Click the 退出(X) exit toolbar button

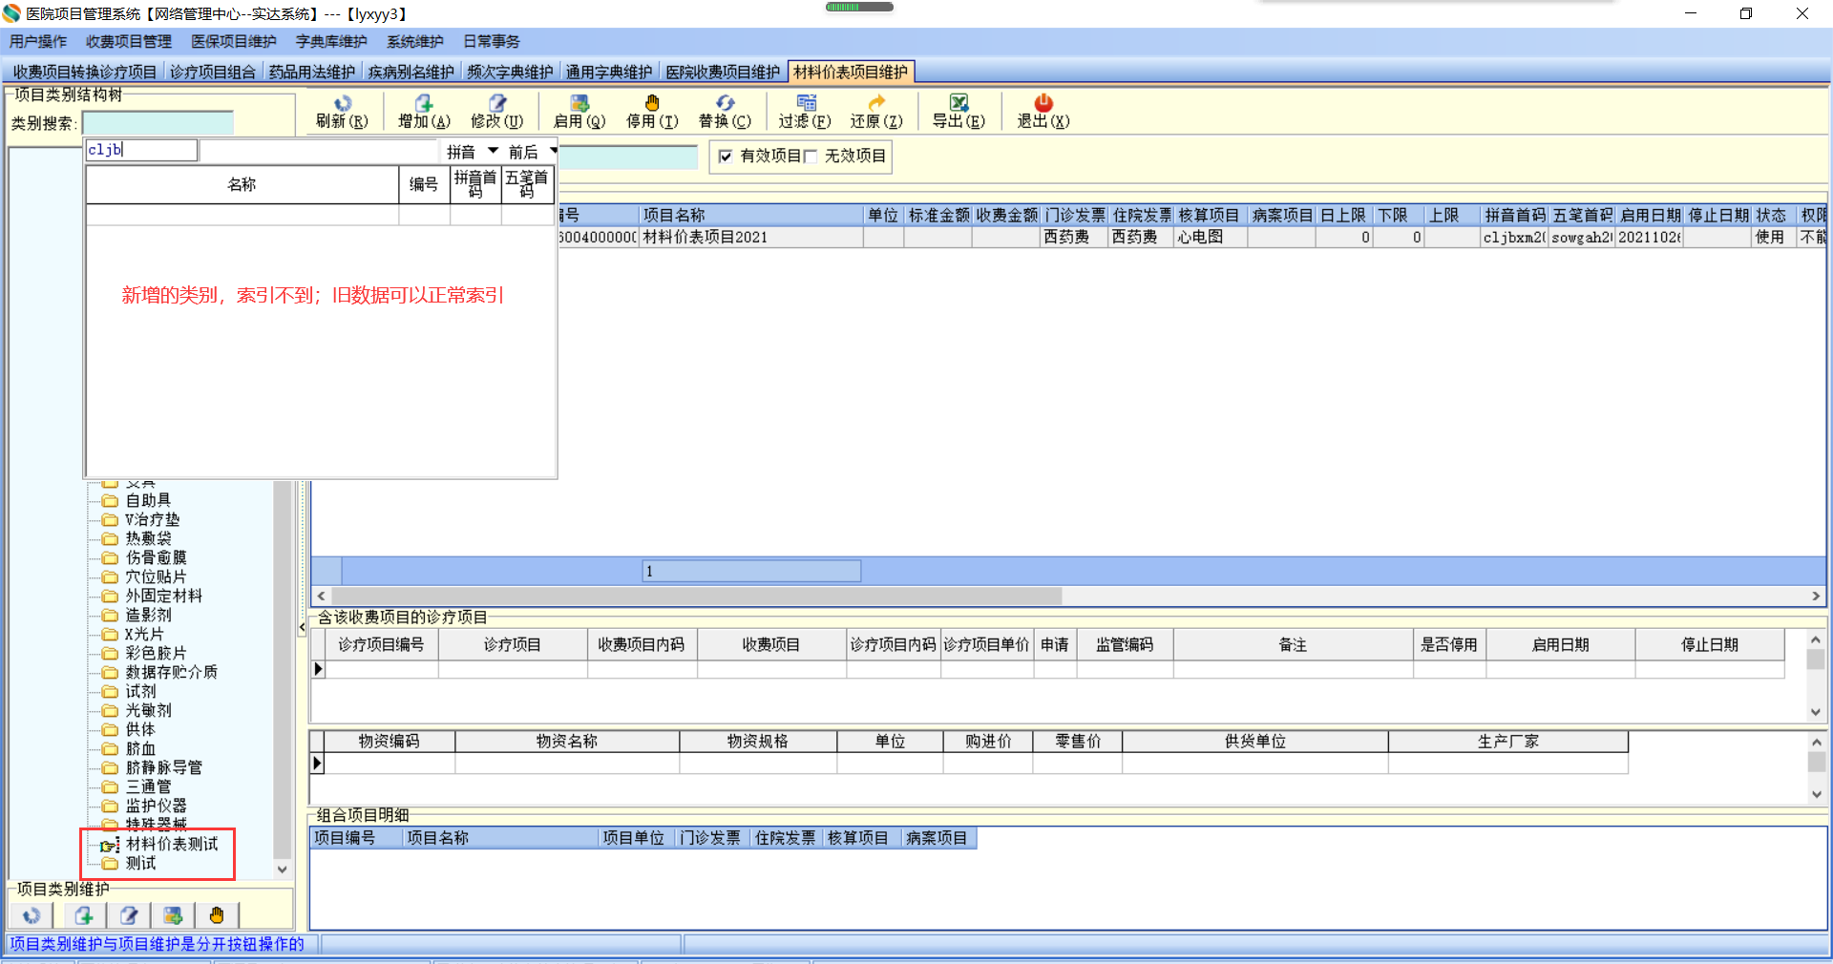(x=1043, y=111)
